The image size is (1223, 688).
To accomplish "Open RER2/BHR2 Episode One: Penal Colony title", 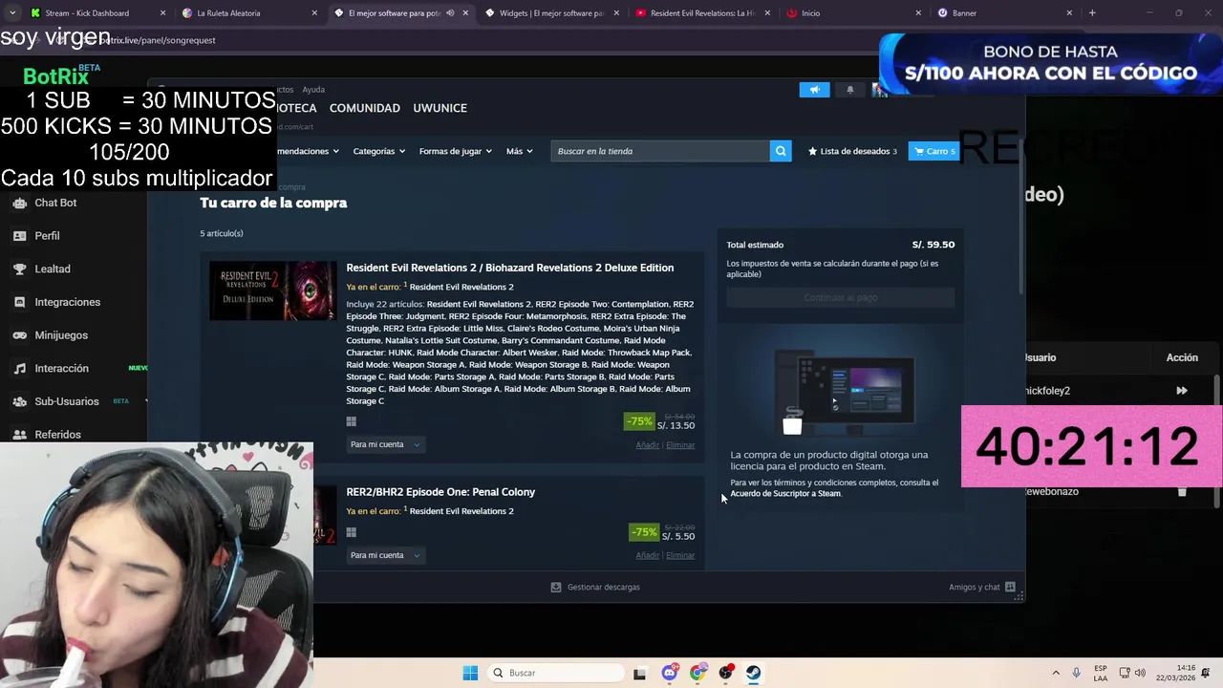I will point(440,492).
